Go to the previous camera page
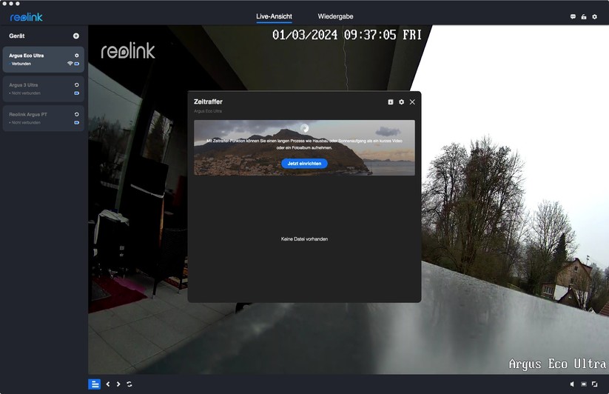609x394 pixels. click(x=108, y=384)
